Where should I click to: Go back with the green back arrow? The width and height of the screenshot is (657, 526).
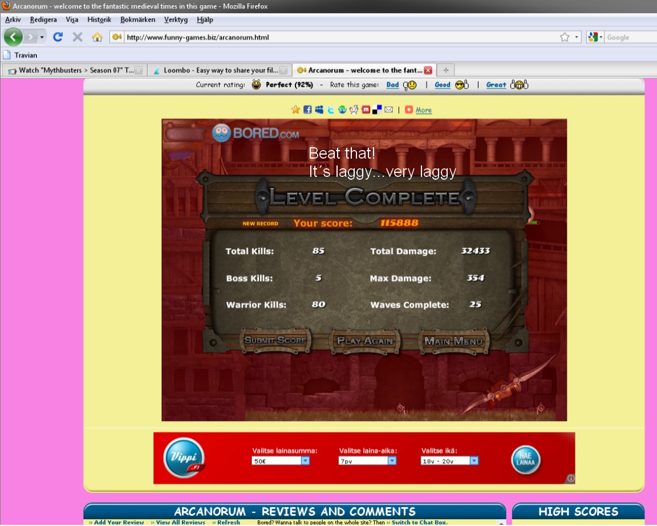point(13,37)
